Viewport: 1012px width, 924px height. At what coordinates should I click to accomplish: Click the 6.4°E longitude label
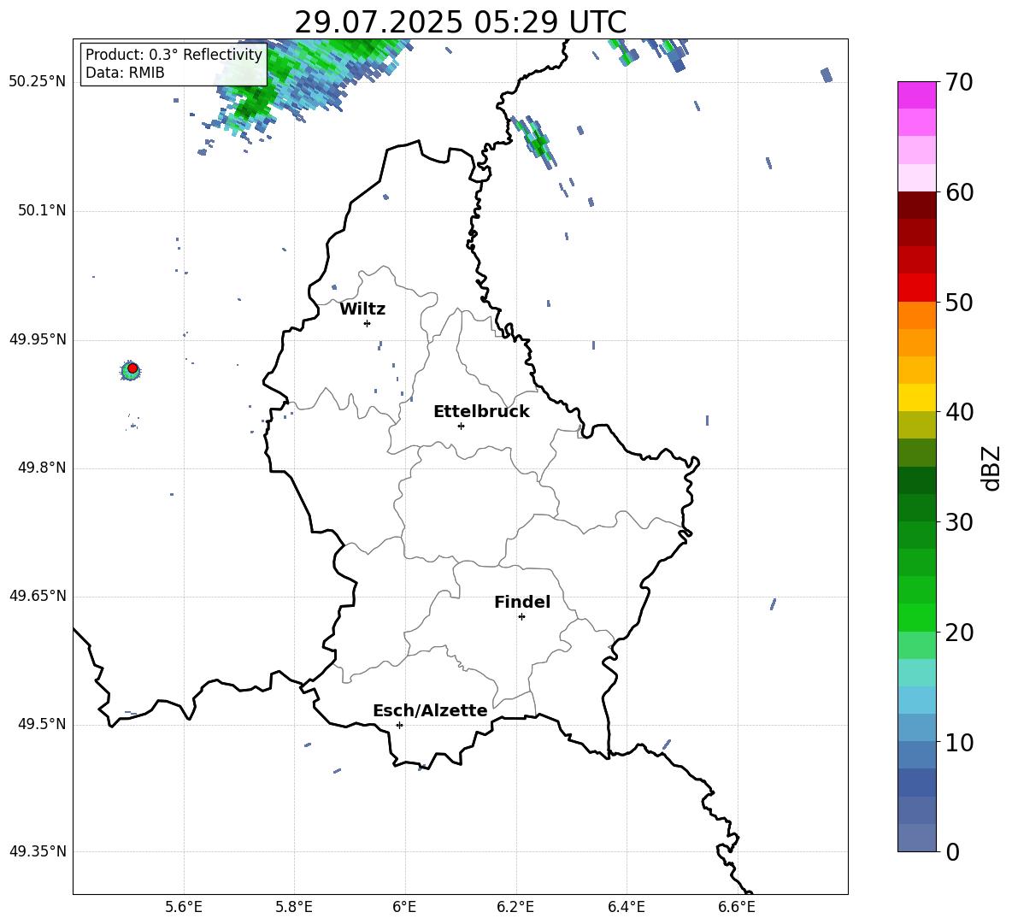[626, 907]
